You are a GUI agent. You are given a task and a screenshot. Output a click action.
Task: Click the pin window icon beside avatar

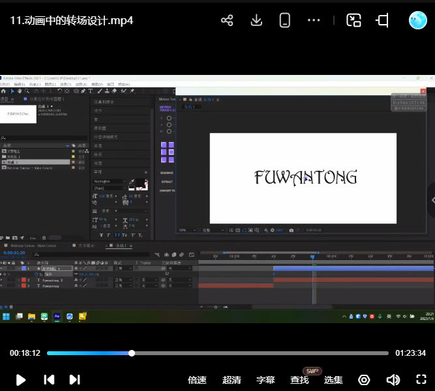[x=382, y=20]
